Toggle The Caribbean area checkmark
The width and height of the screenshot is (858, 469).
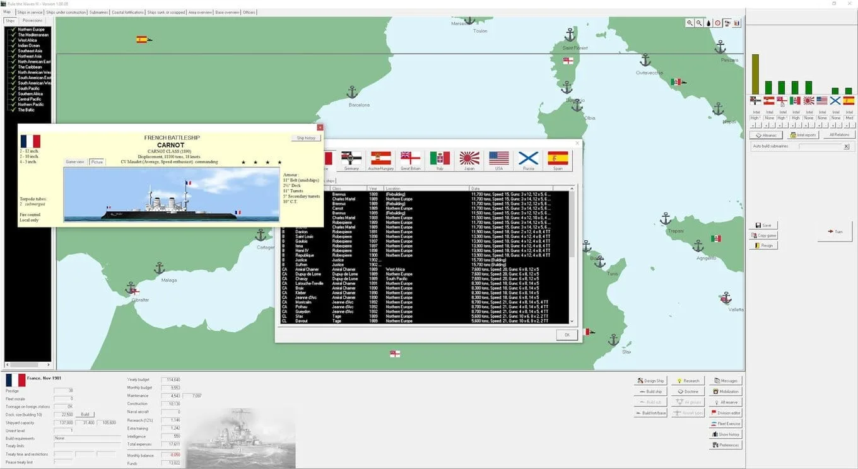click(12, 67)
